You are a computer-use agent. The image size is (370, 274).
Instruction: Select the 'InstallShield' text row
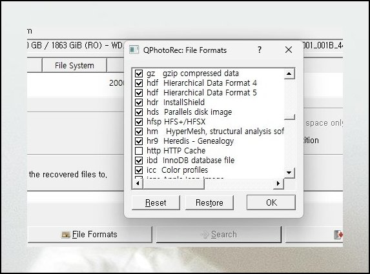(184, 103)
